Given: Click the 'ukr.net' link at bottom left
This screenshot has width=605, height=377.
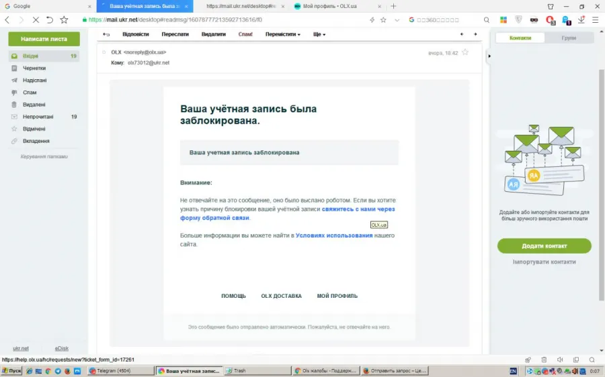Looking at the screenshot, I should [x=20, y=349].
